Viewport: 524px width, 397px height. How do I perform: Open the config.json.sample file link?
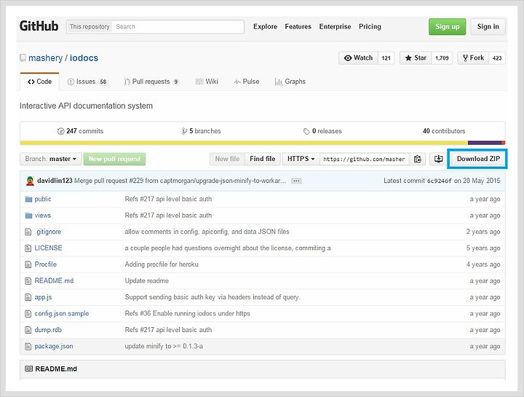pos(62,313)
